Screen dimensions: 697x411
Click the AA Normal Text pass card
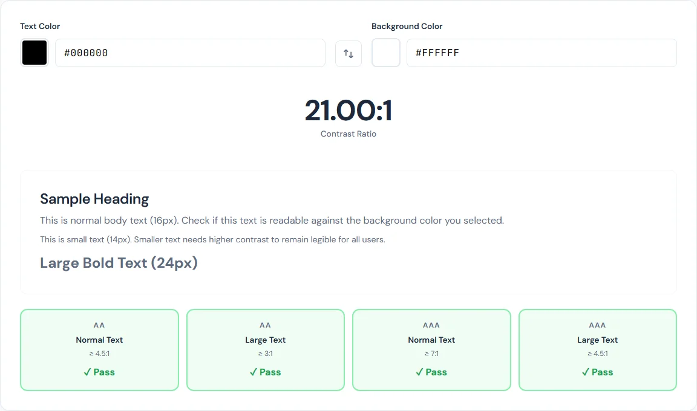tap(99, 349)
